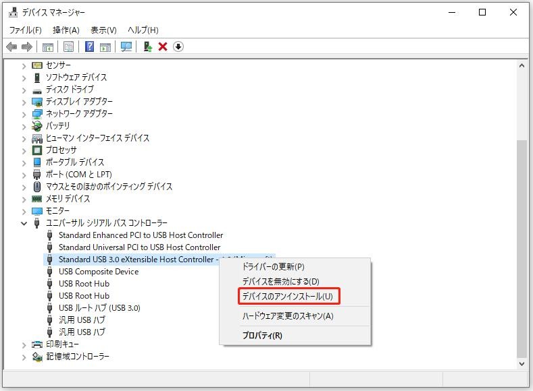
Task: Click the Update driver toolbar icon
Action: [x=147, y=47]
